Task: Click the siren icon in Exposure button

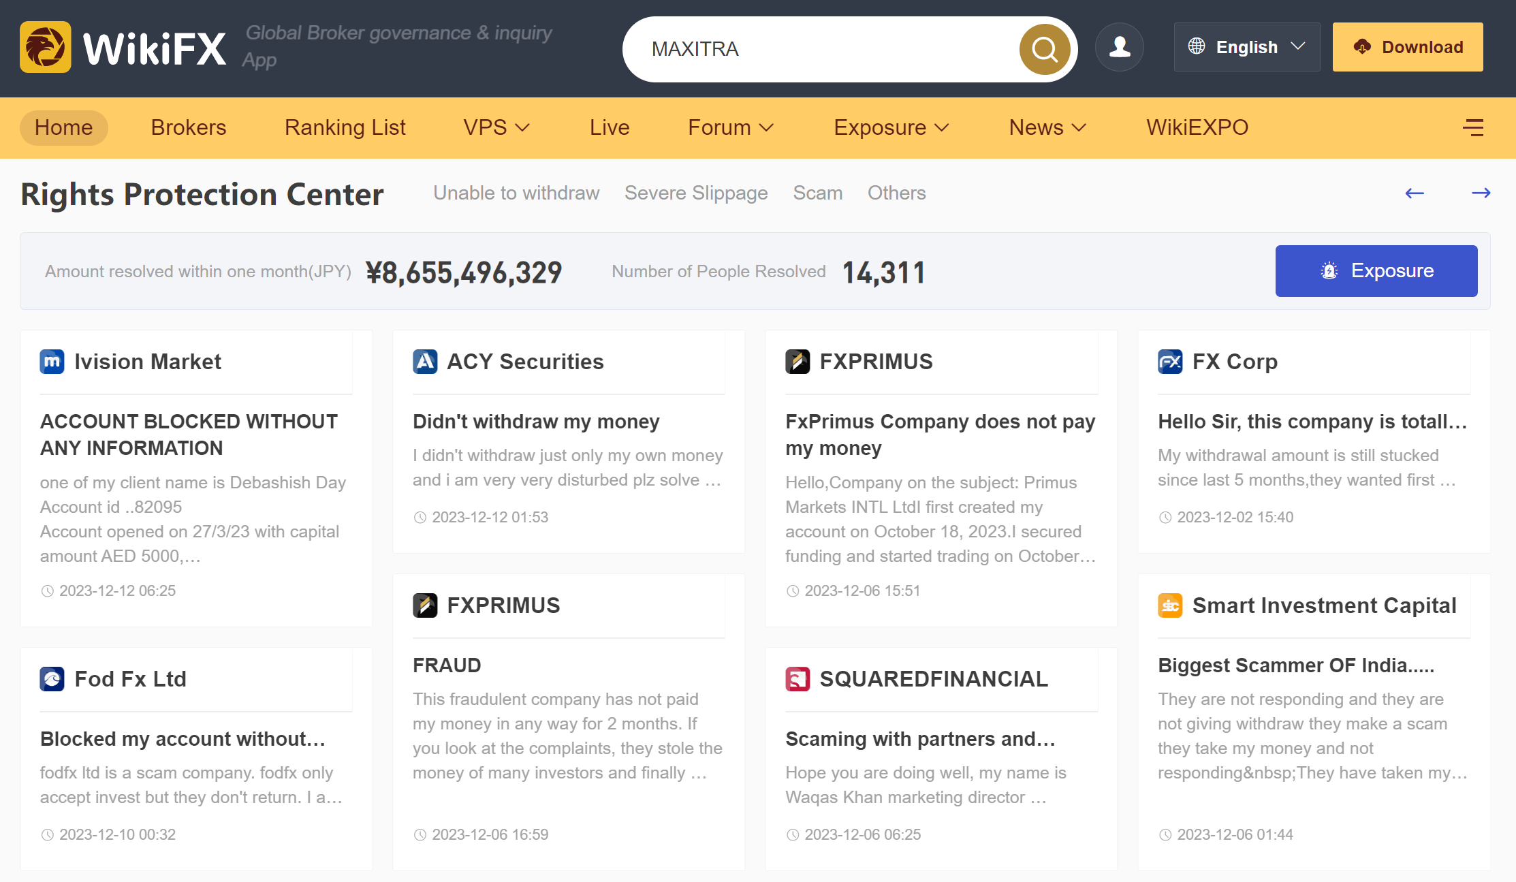Action: coord(1329,271)
